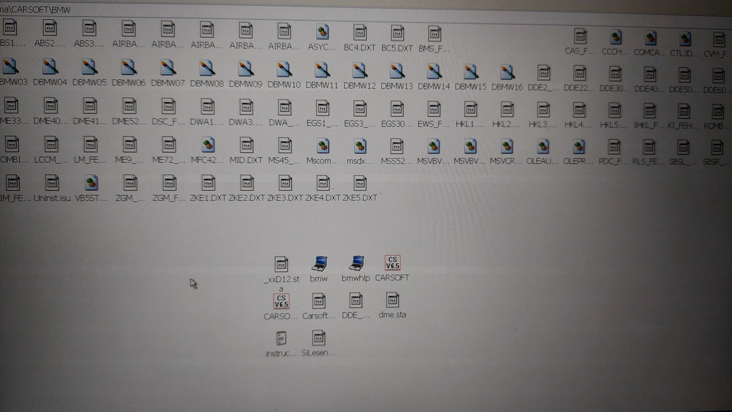Select the DME40 file icon
This screenshot has width=732, height=412.
[x=51, y=105]
